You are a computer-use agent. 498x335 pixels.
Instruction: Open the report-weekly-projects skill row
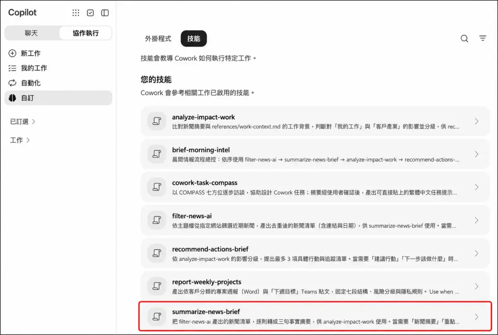tap(315, 286)
